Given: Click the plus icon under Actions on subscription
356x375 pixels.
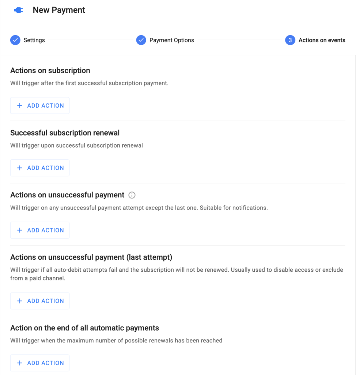Looking at the screenshot, I should pyautogui.click(x=20, y=105).
